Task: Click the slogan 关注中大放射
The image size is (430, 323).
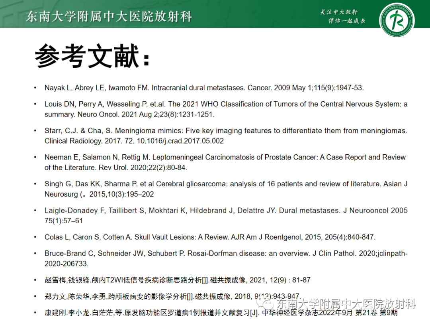Action: [339, 12]
